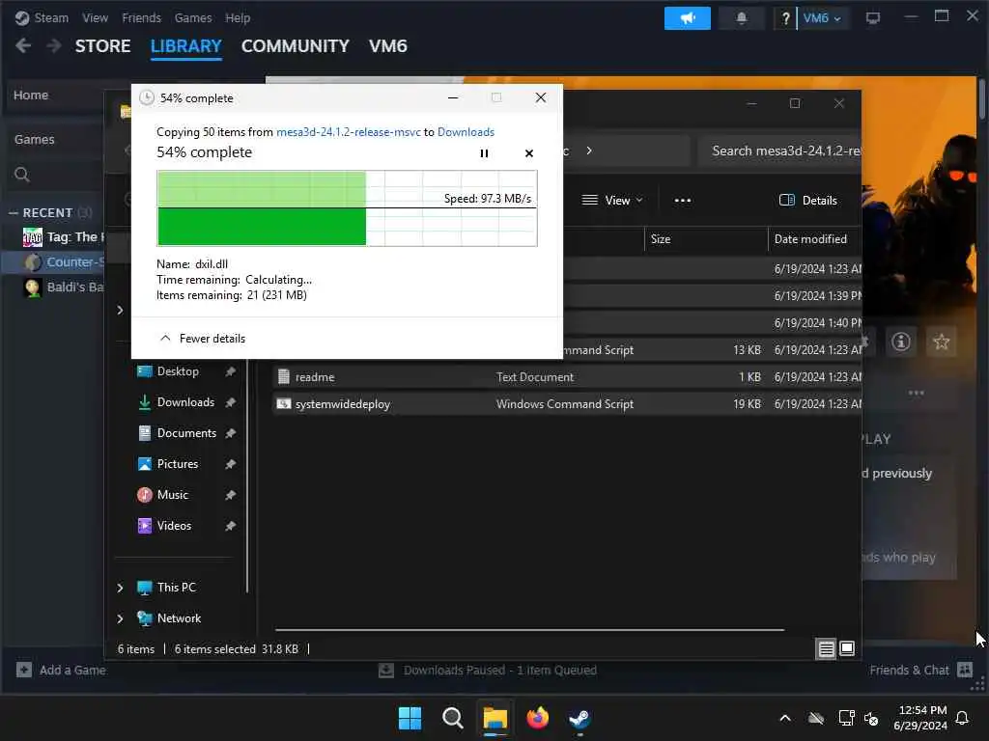Viewport: 989px width, 741px height.
Task: Click Steam's forward navigation arrow
Action: [54, 46]
